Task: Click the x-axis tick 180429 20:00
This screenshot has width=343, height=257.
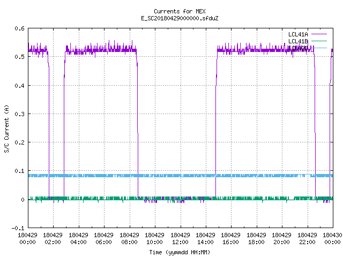Action: (281, 239)
